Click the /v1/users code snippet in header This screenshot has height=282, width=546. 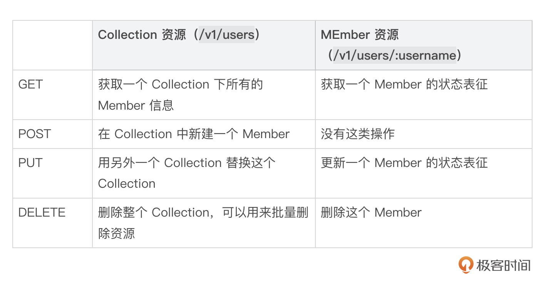click(x=226, y=35)
